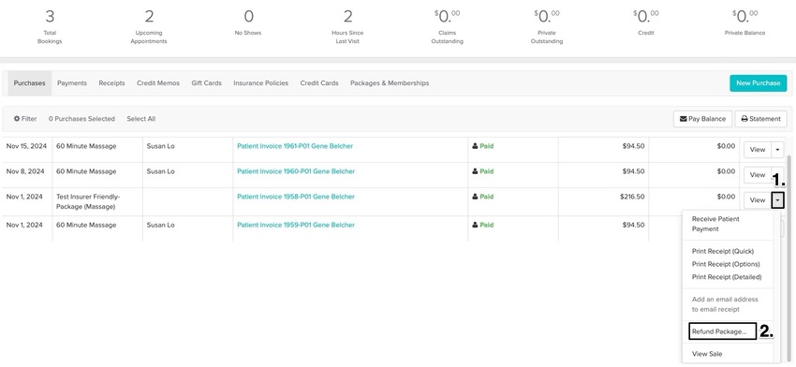Switch to the Payments tab
Screen dimensions: 796x367
(71, 83)
